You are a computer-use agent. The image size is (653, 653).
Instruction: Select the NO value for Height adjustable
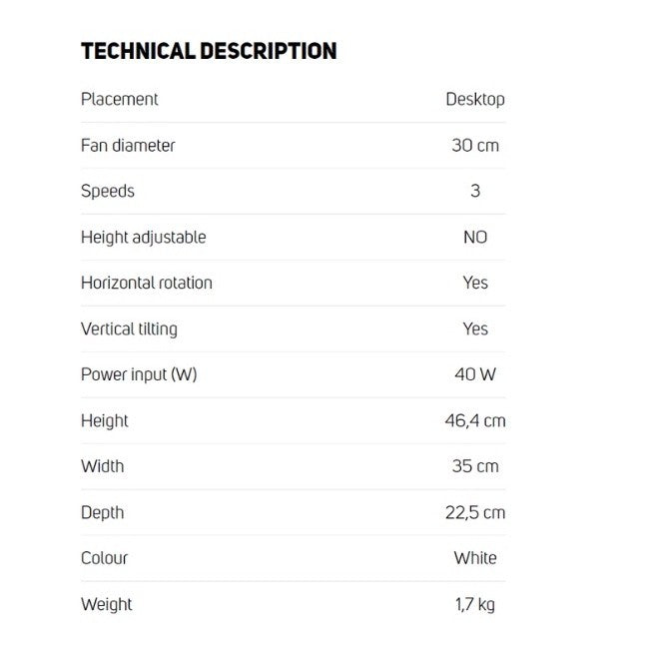pyautogui.click(x=474, y=237)
